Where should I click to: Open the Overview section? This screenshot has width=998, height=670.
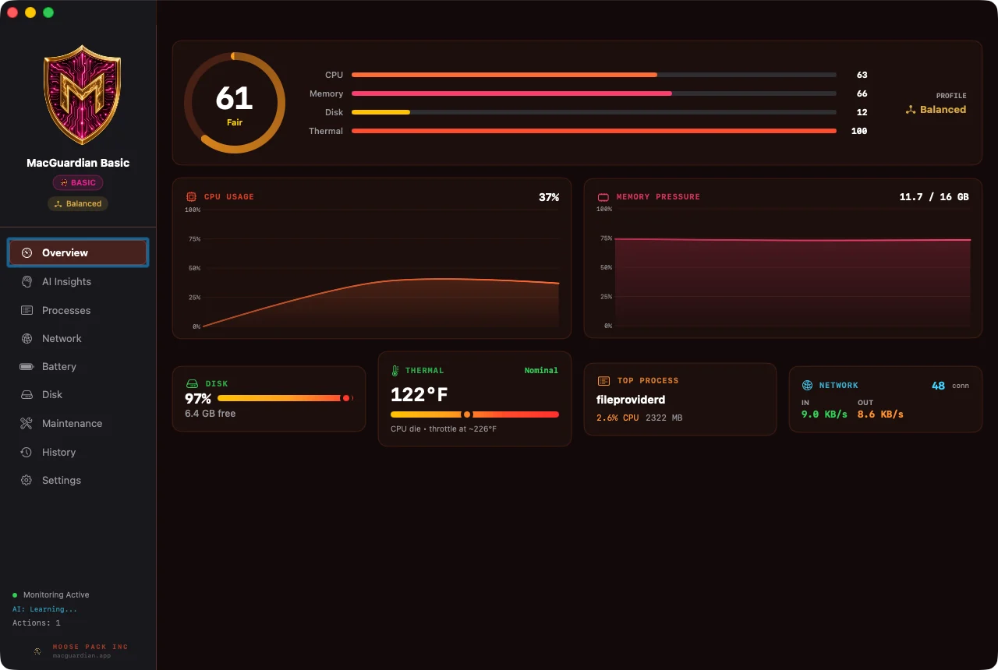tap(78, 252)
